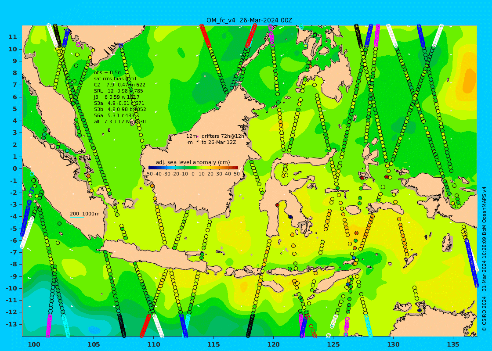Click latitude axis label 7
Image resolution: width=492 pixels, height=351 pixels.
[x=14, y=85]
